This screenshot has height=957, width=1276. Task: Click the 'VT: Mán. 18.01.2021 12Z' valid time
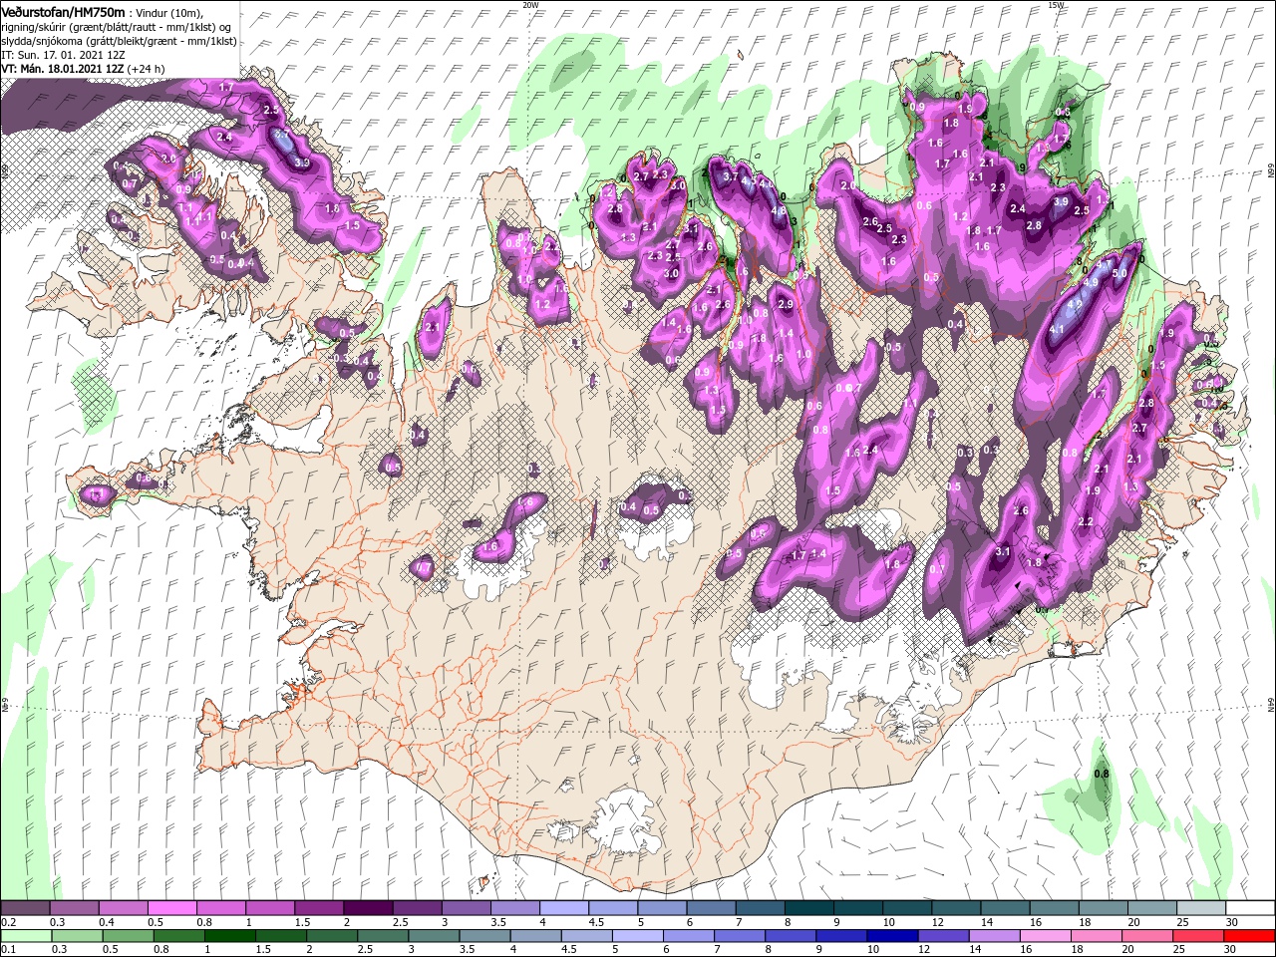click(63, 69)
